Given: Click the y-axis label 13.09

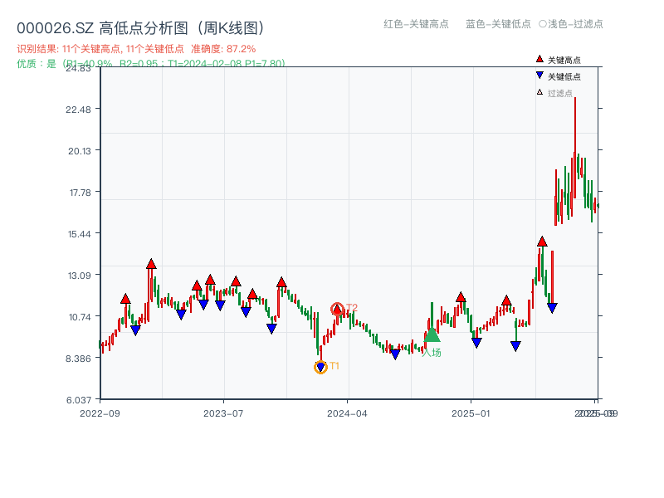Looking at the screenshot, I should coord(80,276).
